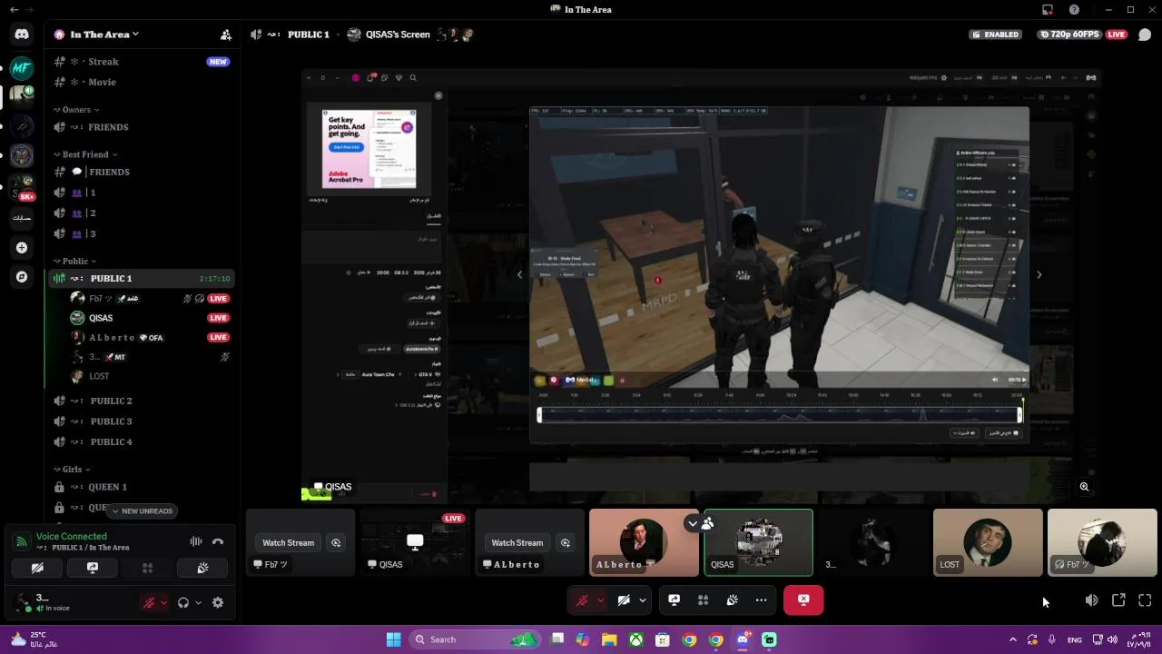Open soundboard in voice connected panel
1162x654 pixels.
[202, 568]
